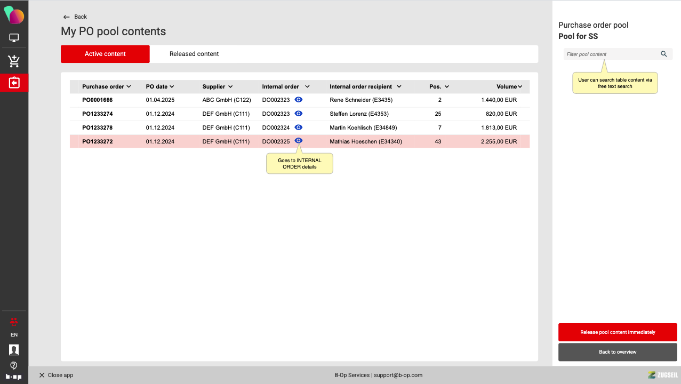Click the colorful app logo at top left

14,15
